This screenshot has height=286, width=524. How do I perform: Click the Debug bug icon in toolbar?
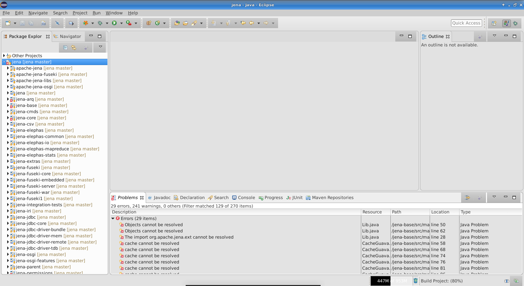pos(100,23)
